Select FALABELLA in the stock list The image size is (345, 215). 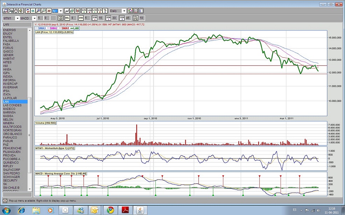pyautogui.click(x=11, y=41)
